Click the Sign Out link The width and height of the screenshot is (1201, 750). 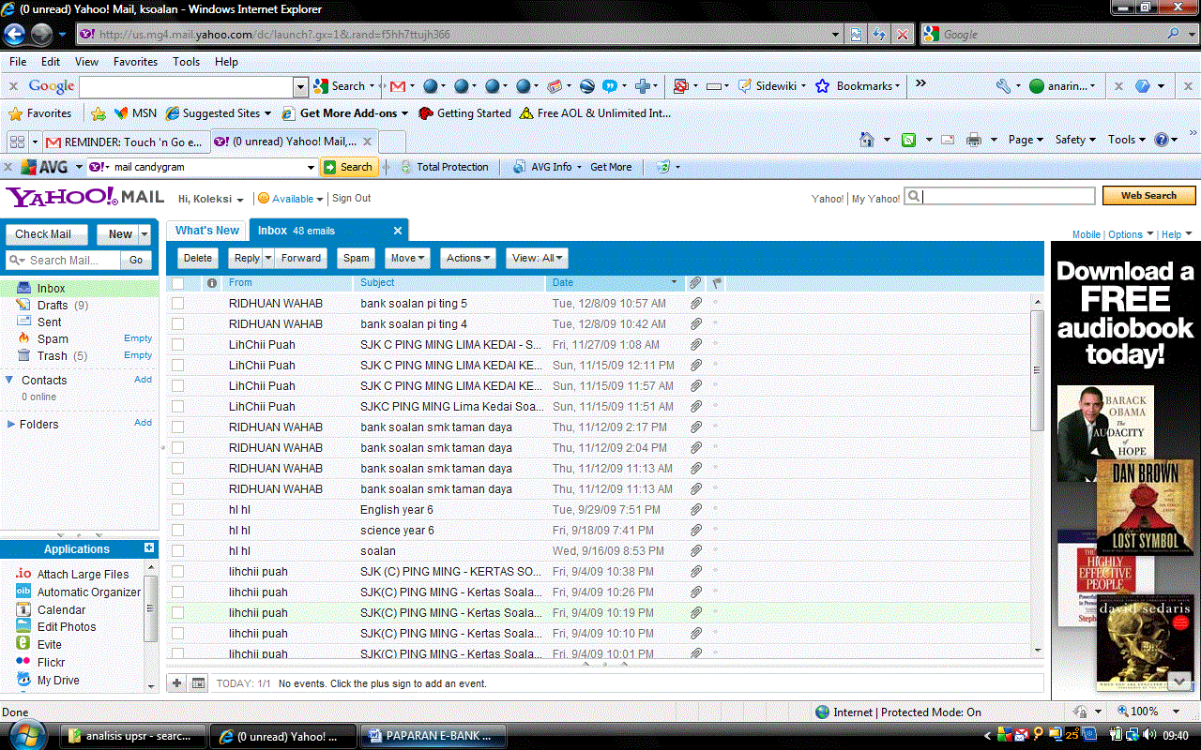coord(351,199)
